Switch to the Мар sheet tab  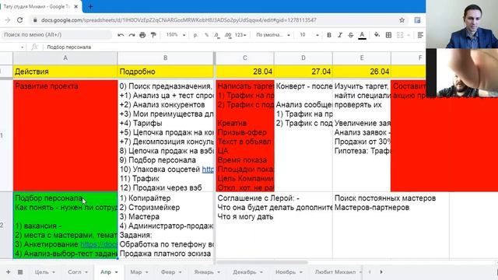(x=136, y=272)
